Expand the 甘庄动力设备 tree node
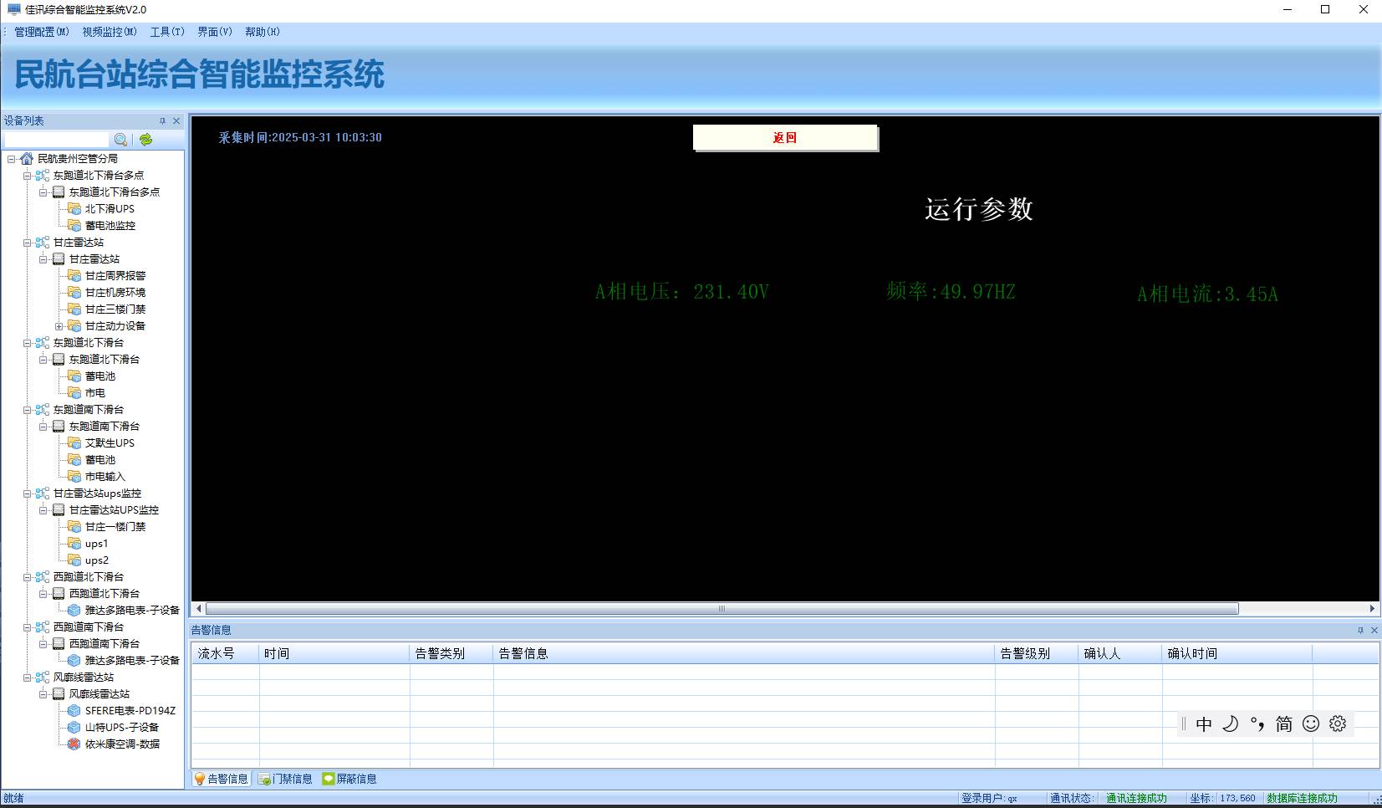Screen dimensions: 1382x808 click(x=59, y=326)
